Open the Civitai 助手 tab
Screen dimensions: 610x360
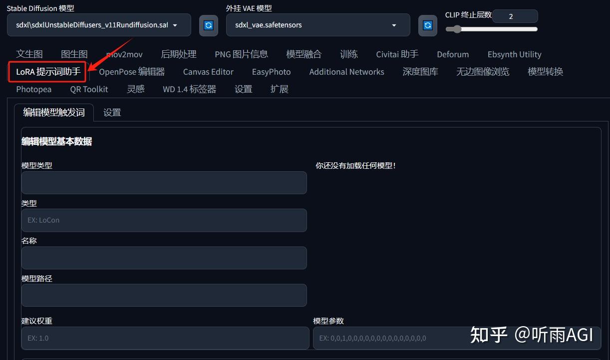pos(397,54)
